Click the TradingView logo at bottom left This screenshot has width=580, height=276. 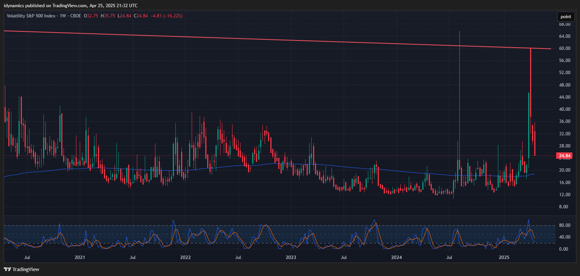(x=22, y=270)
